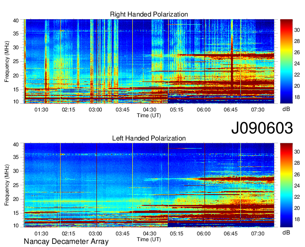This screenshot has width=305, height=247.
Task: Click the 06:45 tick under Right Handed plot
Action: tap(231, 110)
